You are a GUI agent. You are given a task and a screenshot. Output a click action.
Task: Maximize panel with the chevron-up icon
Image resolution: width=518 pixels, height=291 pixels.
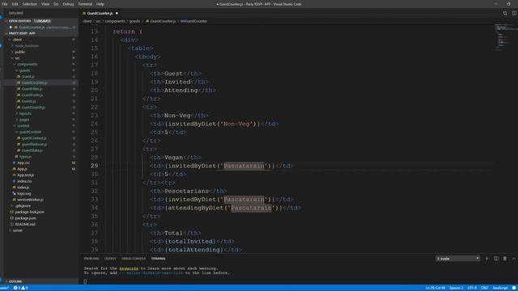(514, 259)
